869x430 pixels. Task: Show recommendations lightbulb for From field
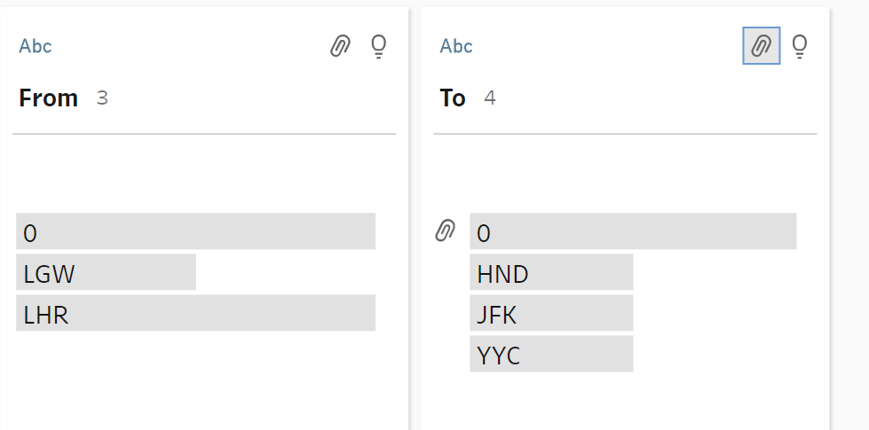pyautogui.click(x=379, y=46)
